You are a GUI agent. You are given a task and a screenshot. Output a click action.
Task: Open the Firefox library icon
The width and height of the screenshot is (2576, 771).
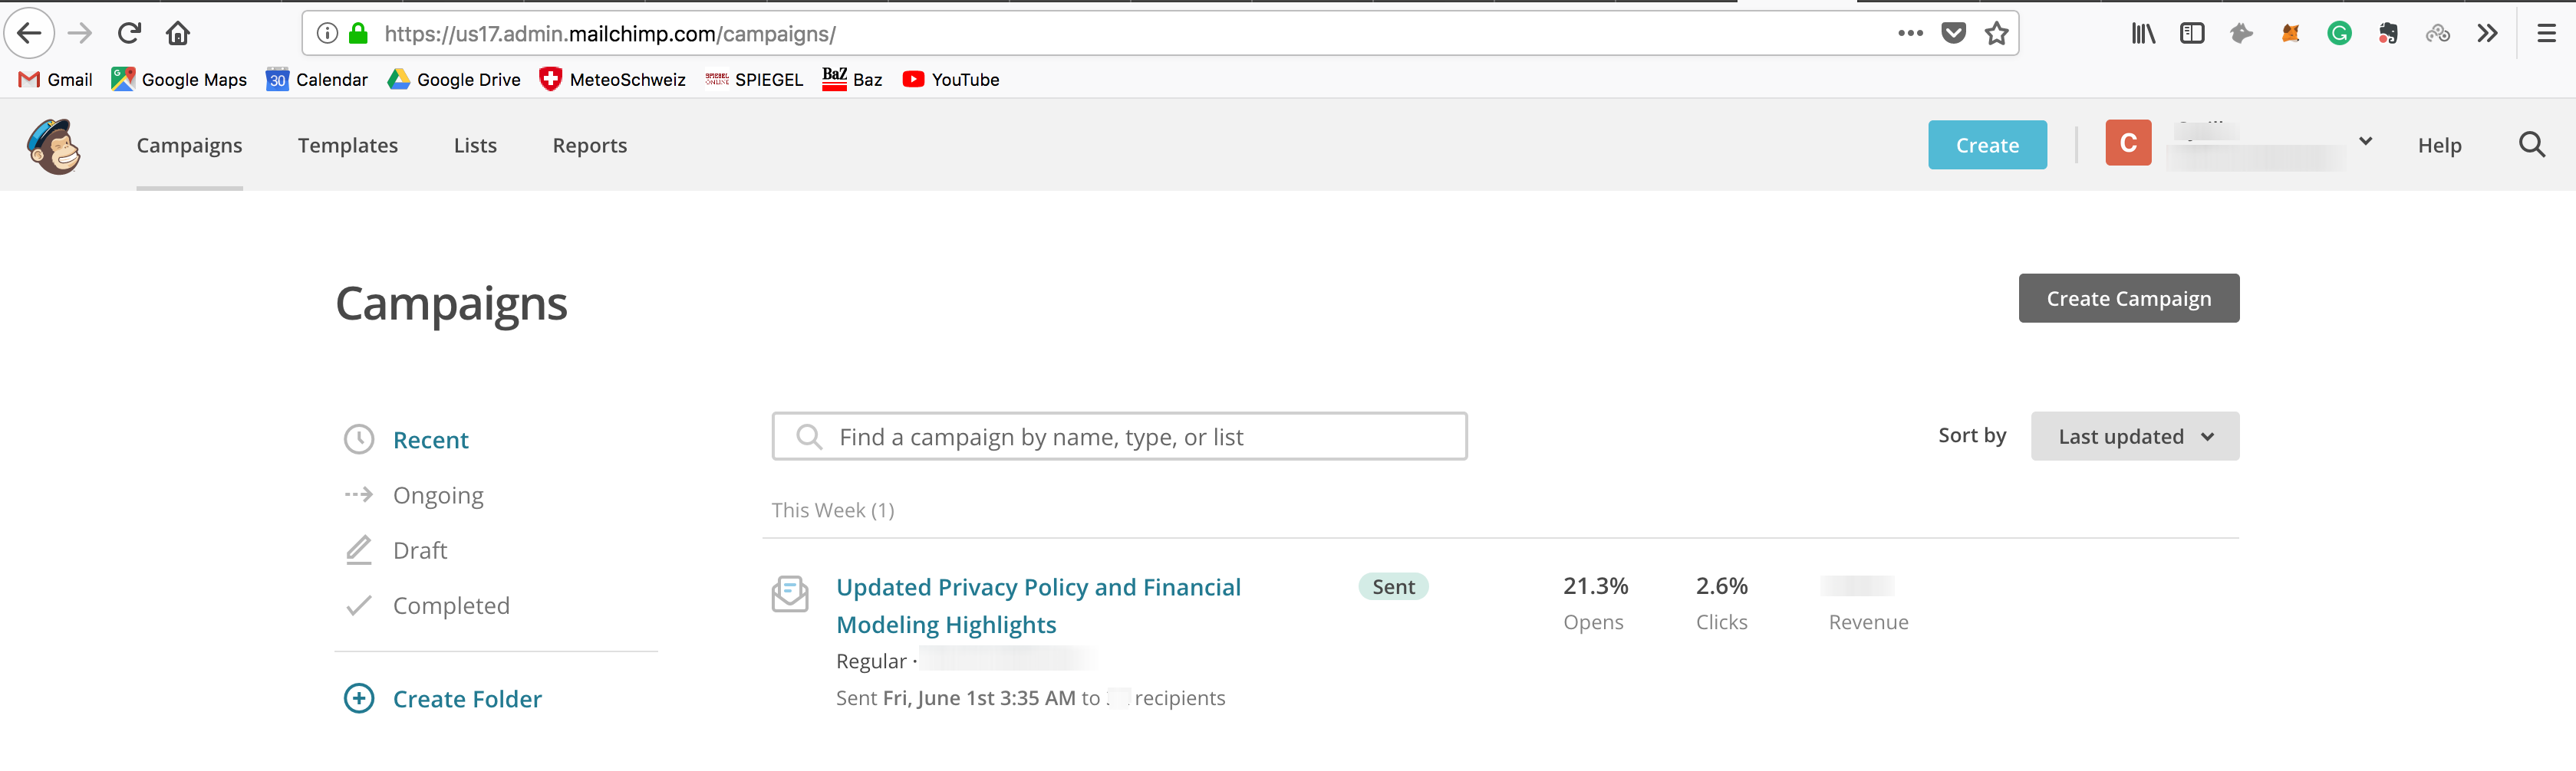pyautogui.click(x=2142, y=34)
